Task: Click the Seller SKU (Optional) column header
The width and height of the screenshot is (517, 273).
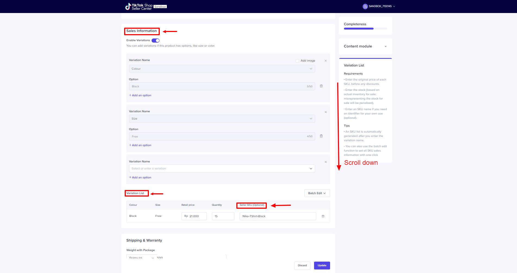Action: (252, 205)
